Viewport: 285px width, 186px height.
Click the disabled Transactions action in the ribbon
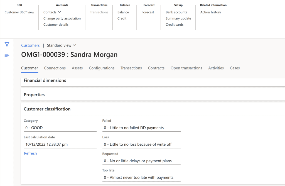[x=99, y=12]
